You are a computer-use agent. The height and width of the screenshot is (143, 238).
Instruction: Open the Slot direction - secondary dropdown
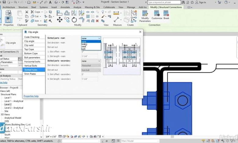point(91,65)
